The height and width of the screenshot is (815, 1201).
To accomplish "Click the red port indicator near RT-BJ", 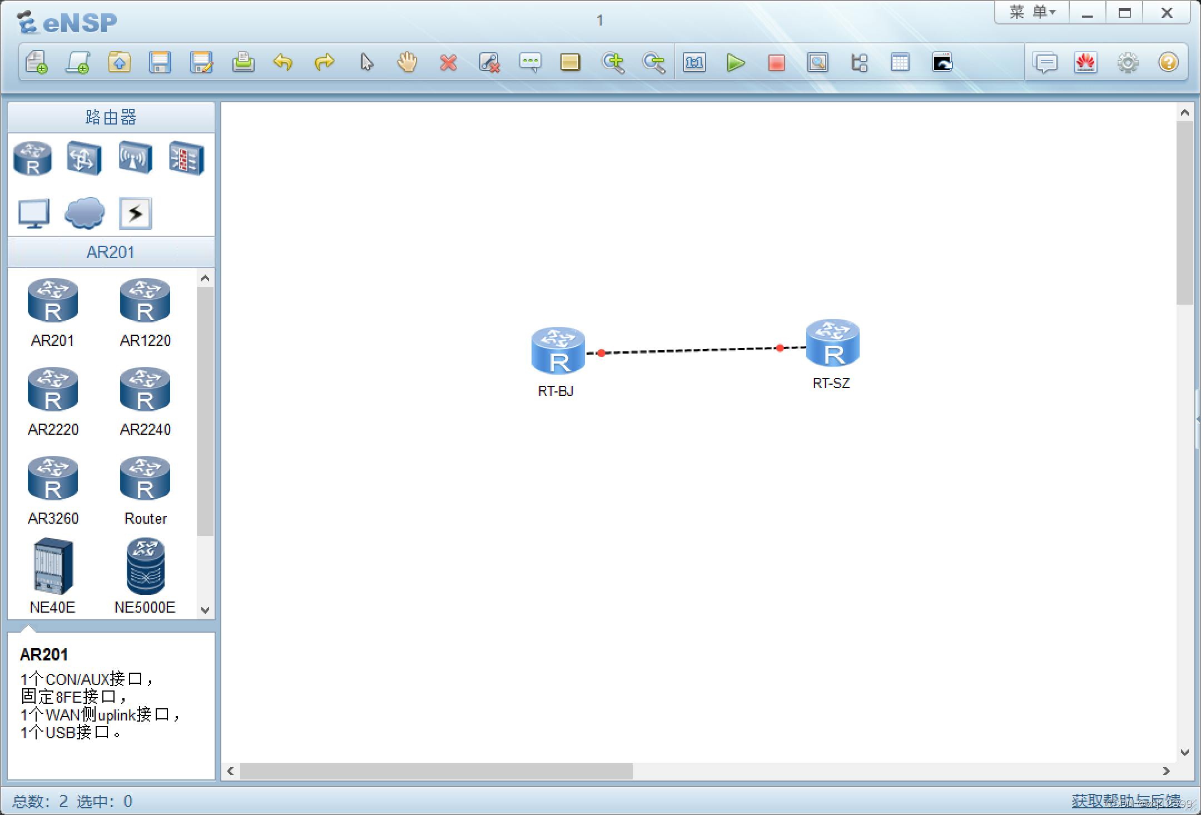I will 601,353.
